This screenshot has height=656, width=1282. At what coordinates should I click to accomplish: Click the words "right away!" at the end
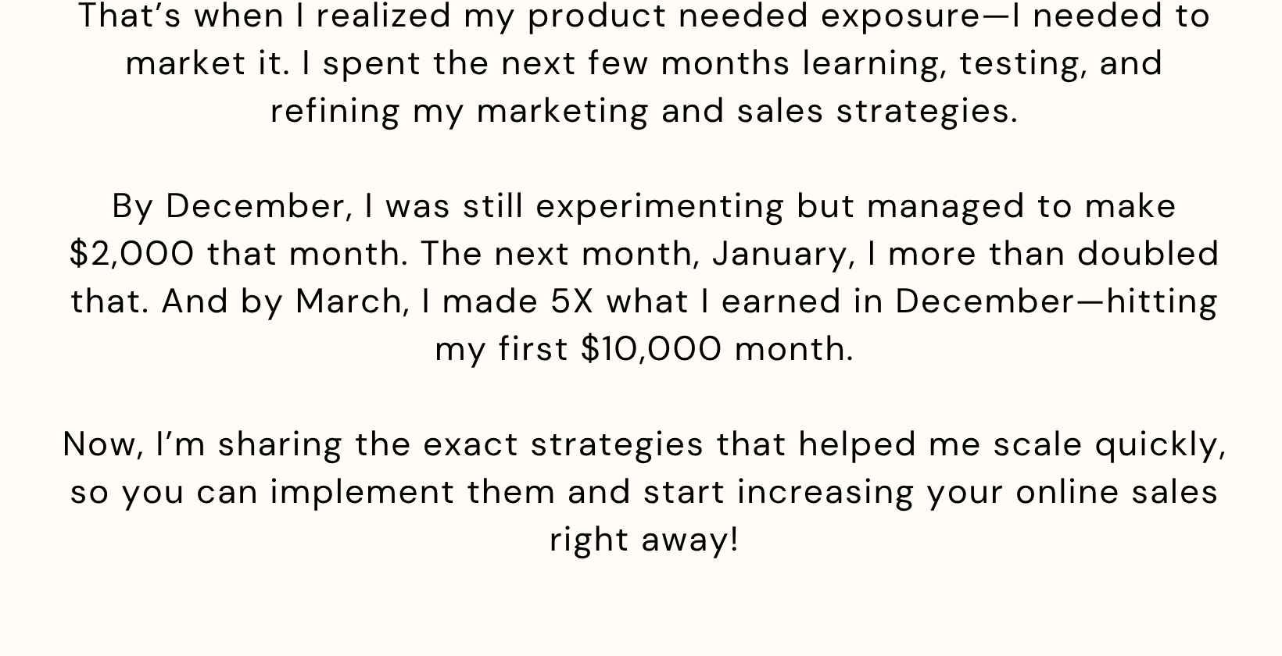pyautogui.click(x=644, y=540)
